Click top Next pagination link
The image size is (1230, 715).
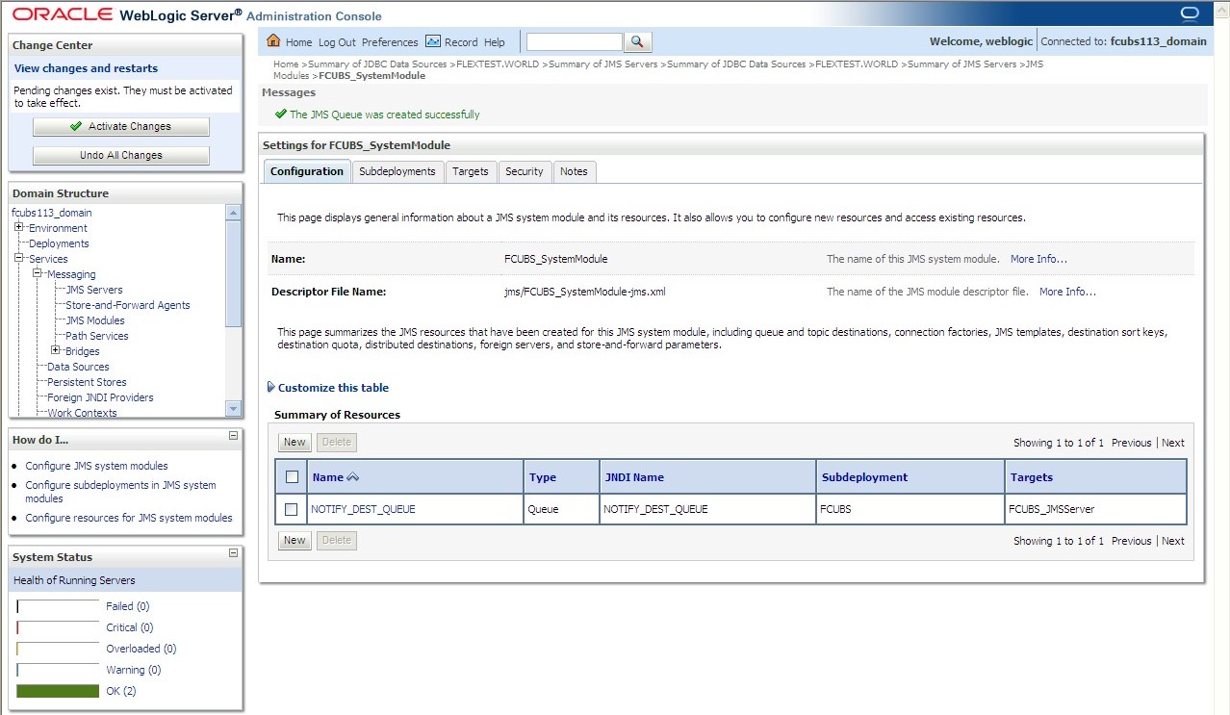pos(1173,443)
